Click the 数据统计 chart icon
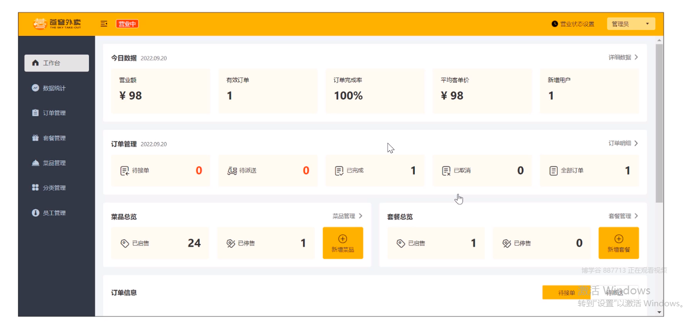Viewport: 688px width, 322px height. point(36,88)
